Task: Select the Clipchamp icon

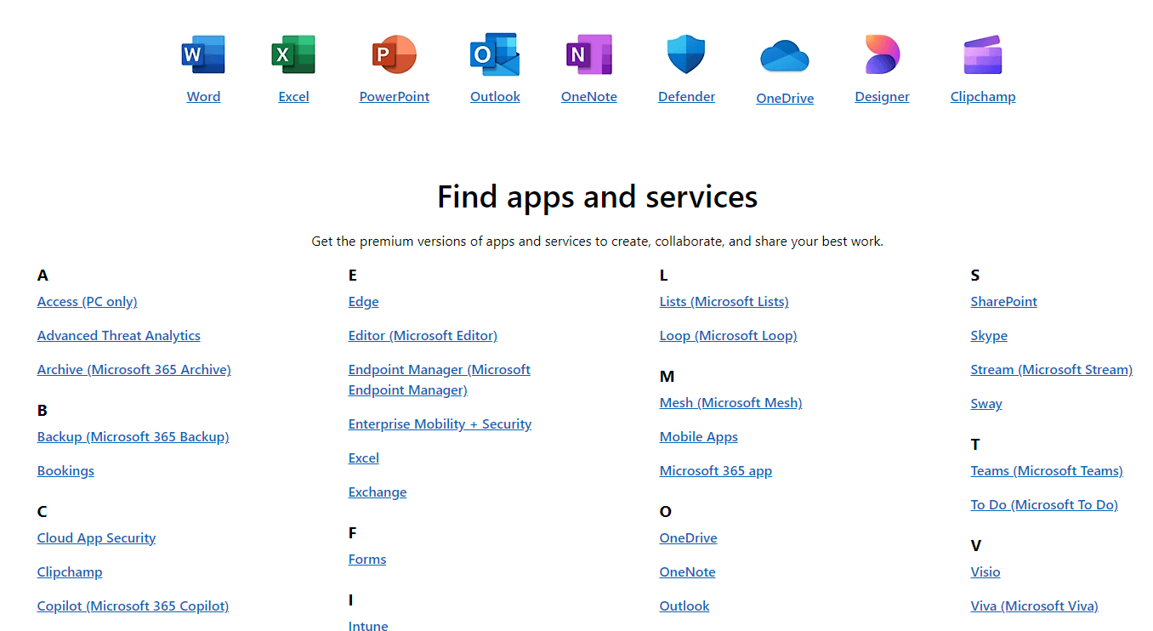Action: 982,54
